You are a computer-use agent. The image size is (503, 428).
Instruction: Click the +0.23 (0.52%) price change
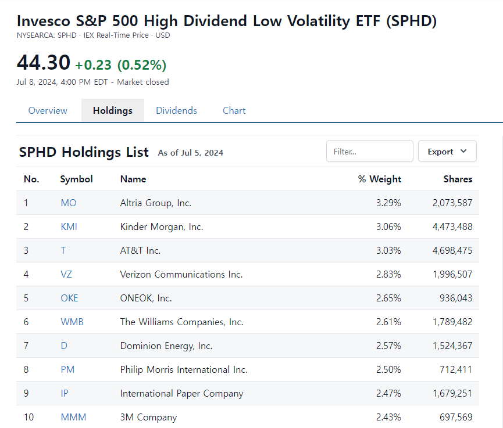[x=120, y=65]
